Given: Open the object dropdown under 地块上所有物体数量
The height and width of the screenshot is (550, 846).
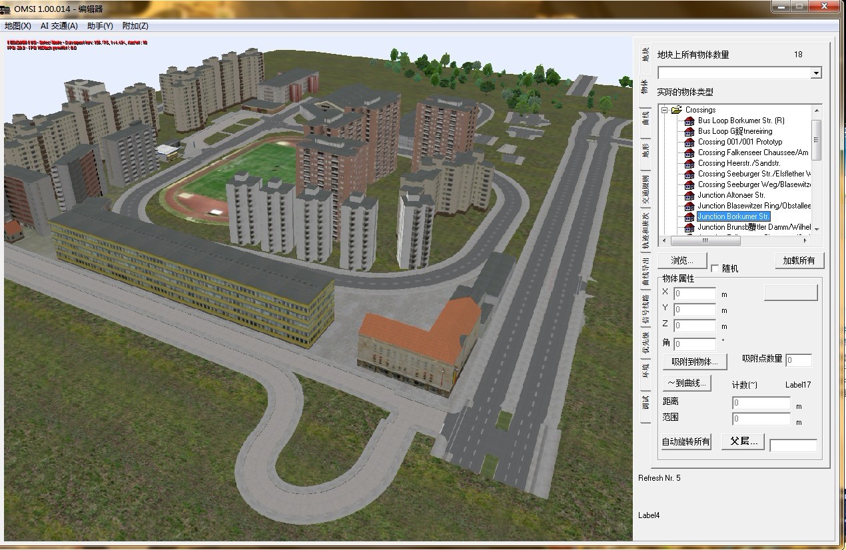Looking at the screenshot, I should point(816,73).
